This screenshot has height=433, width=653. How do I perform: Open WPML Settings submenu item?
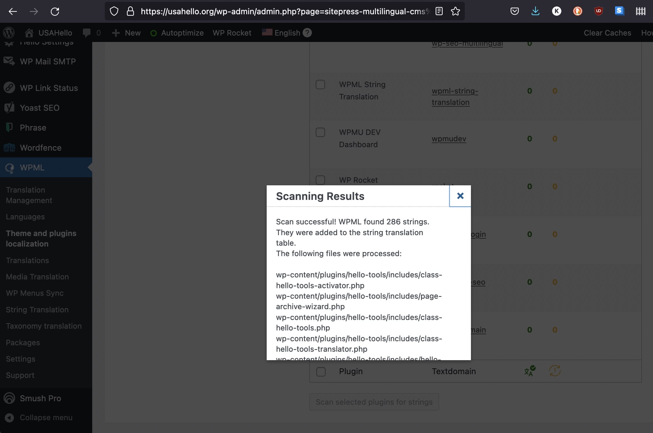coord(20,359)
